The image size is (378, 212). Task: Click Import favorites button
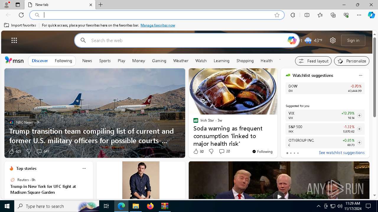20,25
